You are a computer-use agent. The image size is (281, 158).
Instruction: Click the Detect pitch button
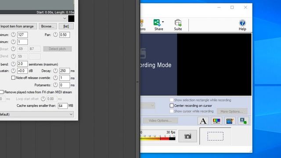click(x=58, y=49)
